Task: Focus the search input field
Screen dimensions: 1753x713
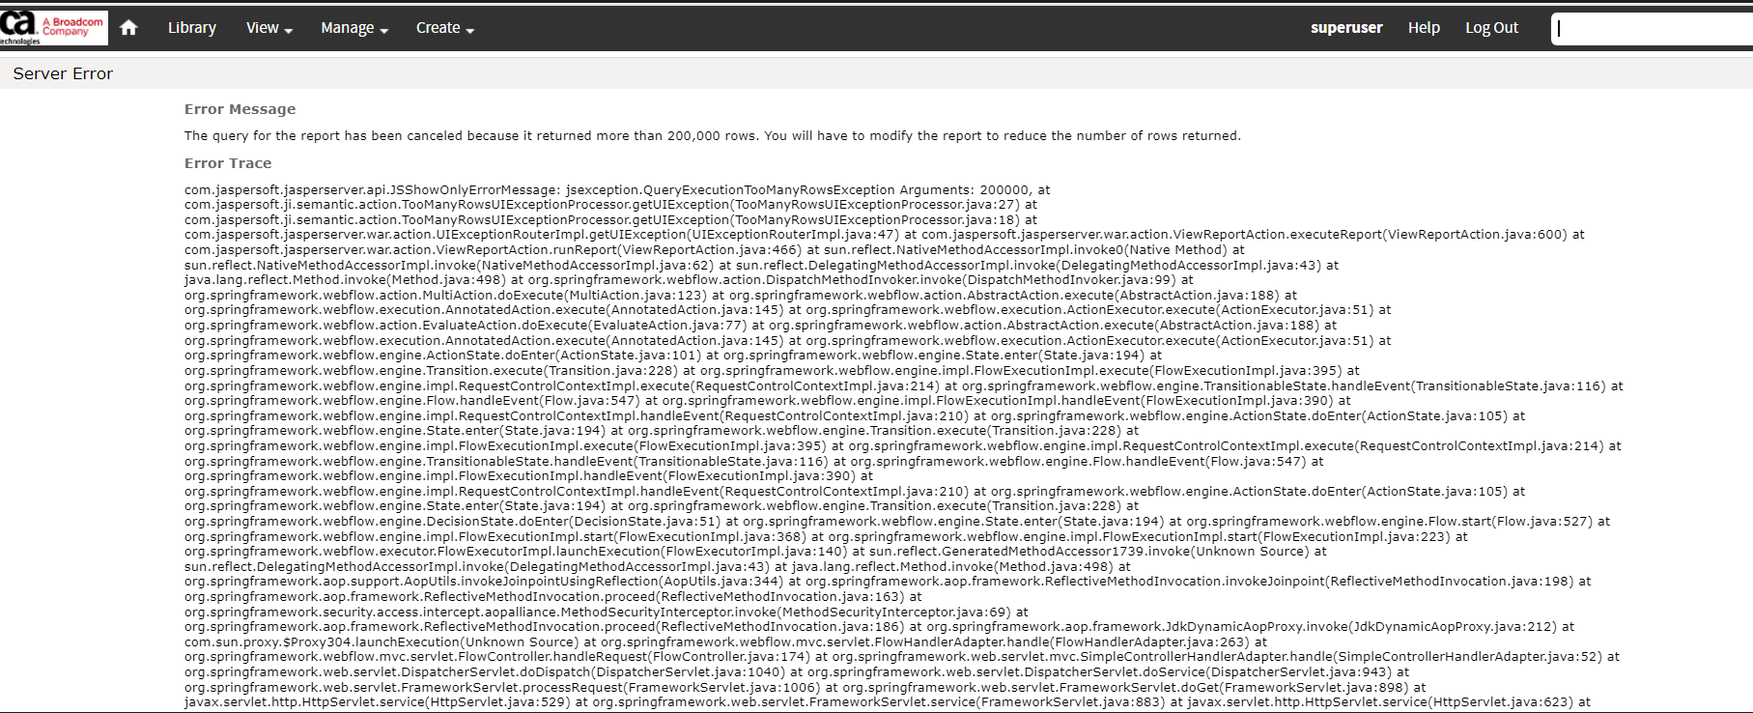Action: point(1652,29)
